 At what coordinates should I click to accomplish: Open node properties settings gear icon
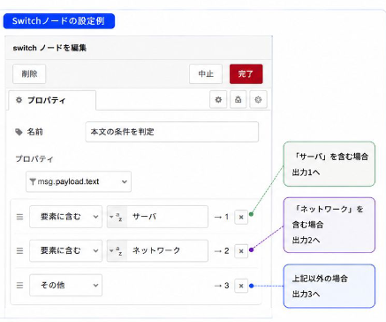click(x=218, y=100)
